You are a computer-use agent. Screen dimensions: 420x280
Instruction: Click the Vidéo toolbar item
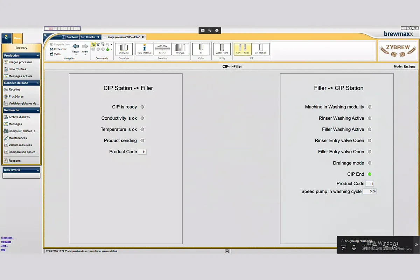pos(56,54)
